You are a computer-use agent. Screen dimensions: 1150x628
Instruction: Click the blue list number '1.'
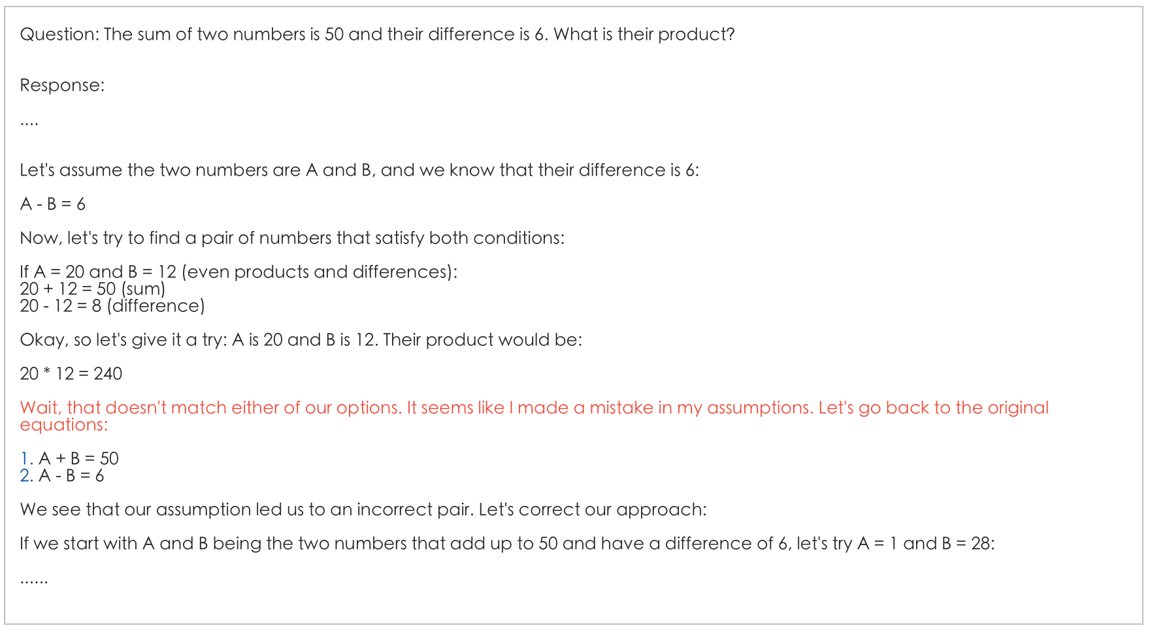[x=26, y=458]
